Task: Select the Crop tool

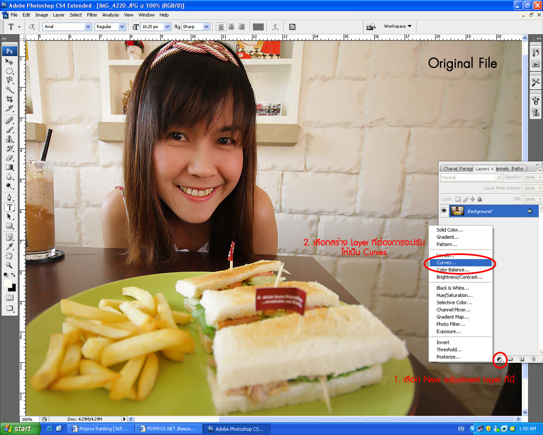Action: 10,98
